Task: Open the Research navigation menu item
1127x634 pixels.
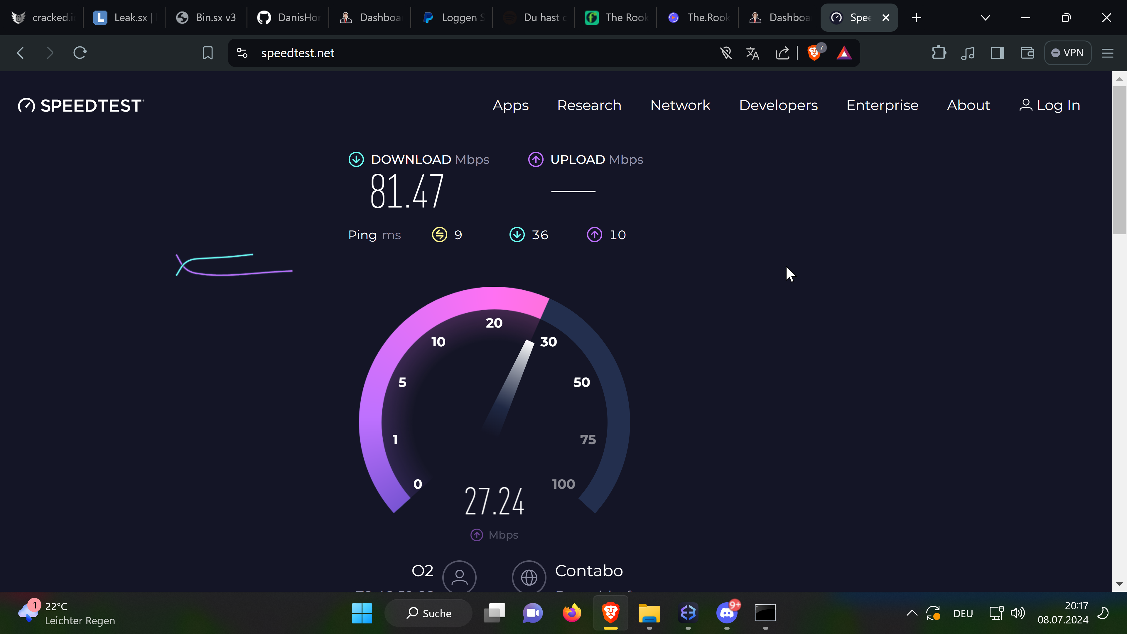Action: tap(589, 105)
